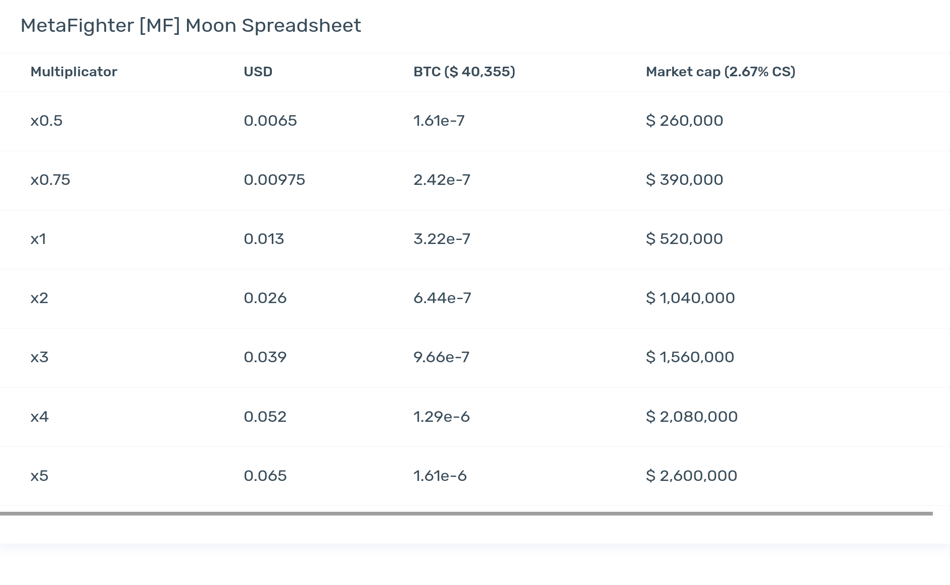950x585 pixels.
Task: Select the x0.75 multiplier cell
Action: (x=51, y=180)
